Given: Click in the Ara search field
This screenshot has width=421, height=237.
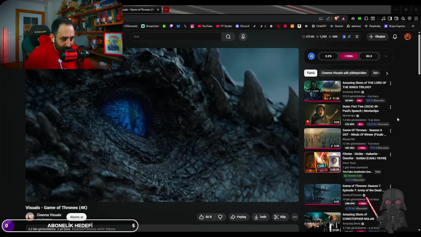Looking at the screenshot, I should 176,37.
